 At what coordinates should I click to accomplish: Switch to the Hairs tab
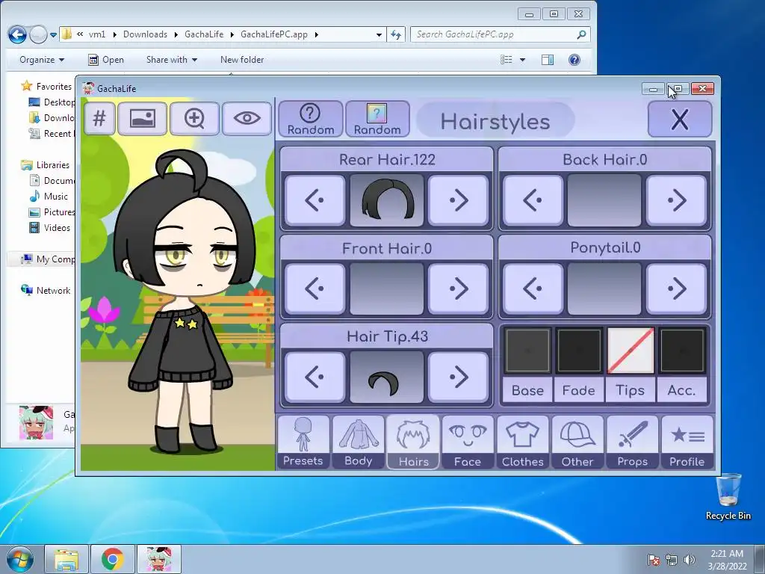[x=413, y=442]
